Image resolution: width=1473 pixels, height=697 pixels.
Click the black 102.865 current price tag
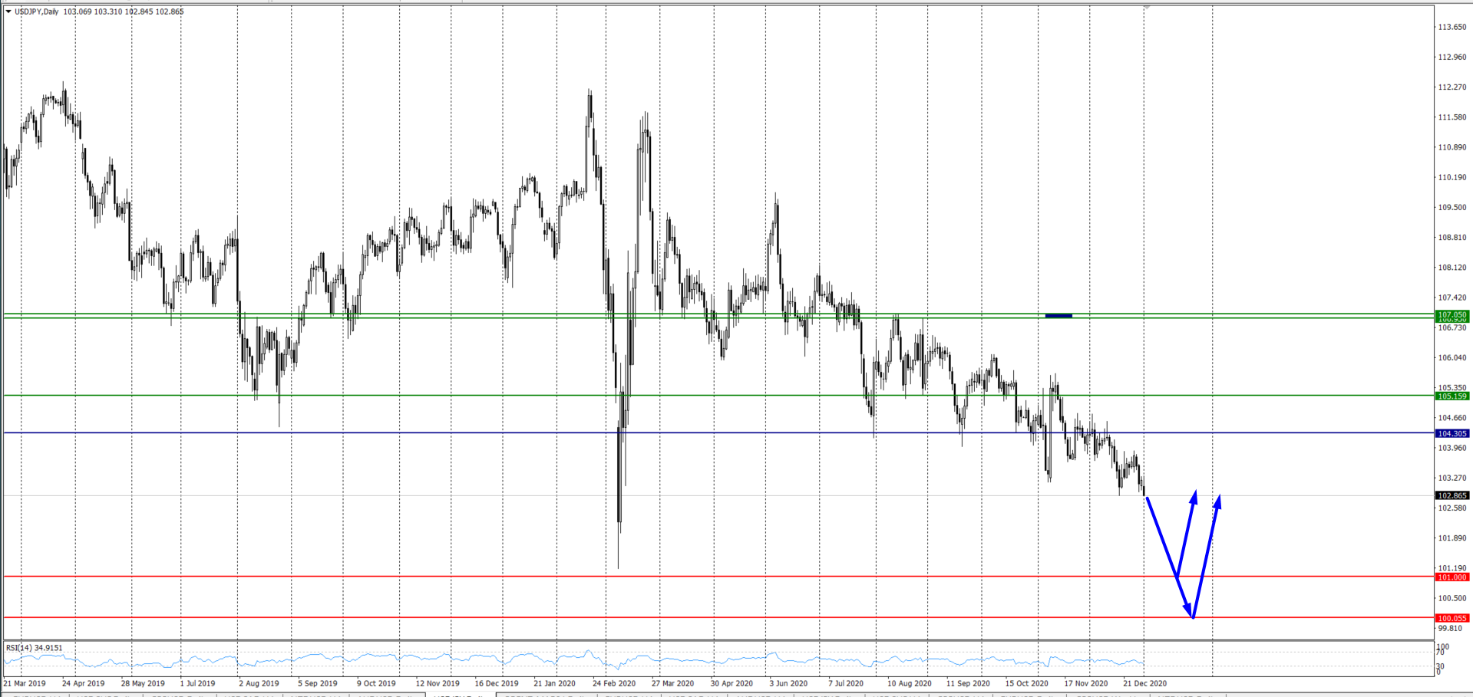pos(1452,495)
